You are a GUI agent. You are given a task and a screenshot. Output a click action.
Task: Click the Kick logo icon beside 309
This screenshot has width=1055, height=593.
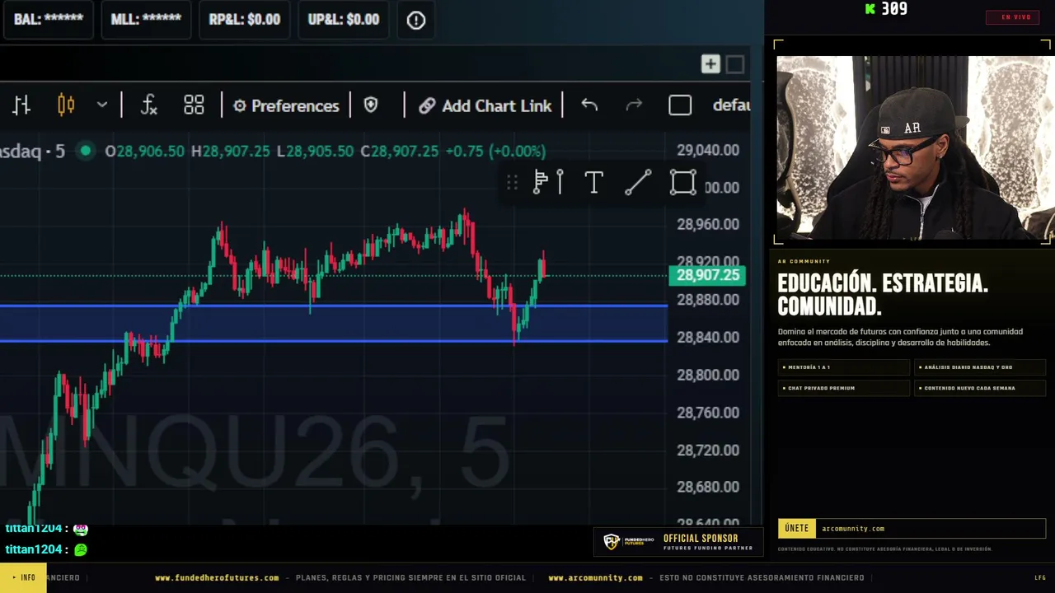point(870,9)
